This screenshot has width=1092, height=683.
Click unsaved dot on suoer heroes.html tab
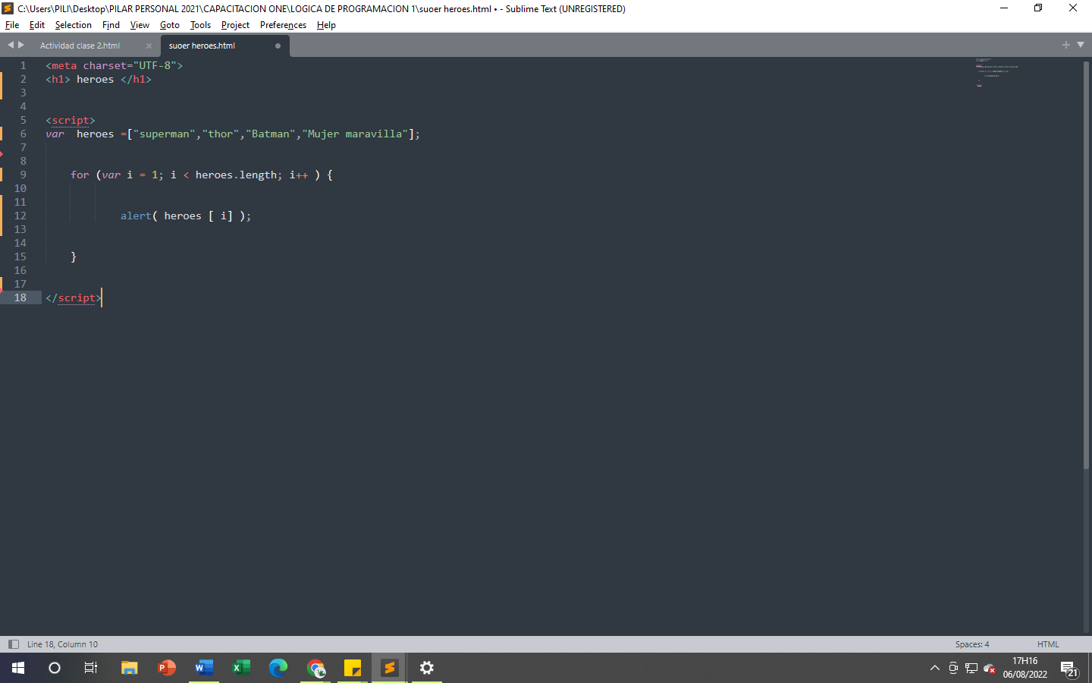point(278,46)
